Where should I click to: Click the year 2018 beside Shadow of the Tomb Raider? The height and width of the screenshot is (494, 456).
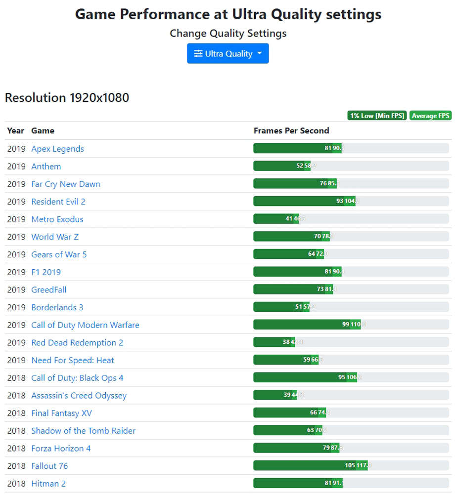16,431
